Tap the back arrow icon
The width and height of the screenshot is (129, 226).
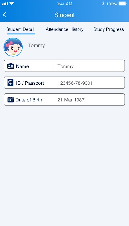pos(5,15)
